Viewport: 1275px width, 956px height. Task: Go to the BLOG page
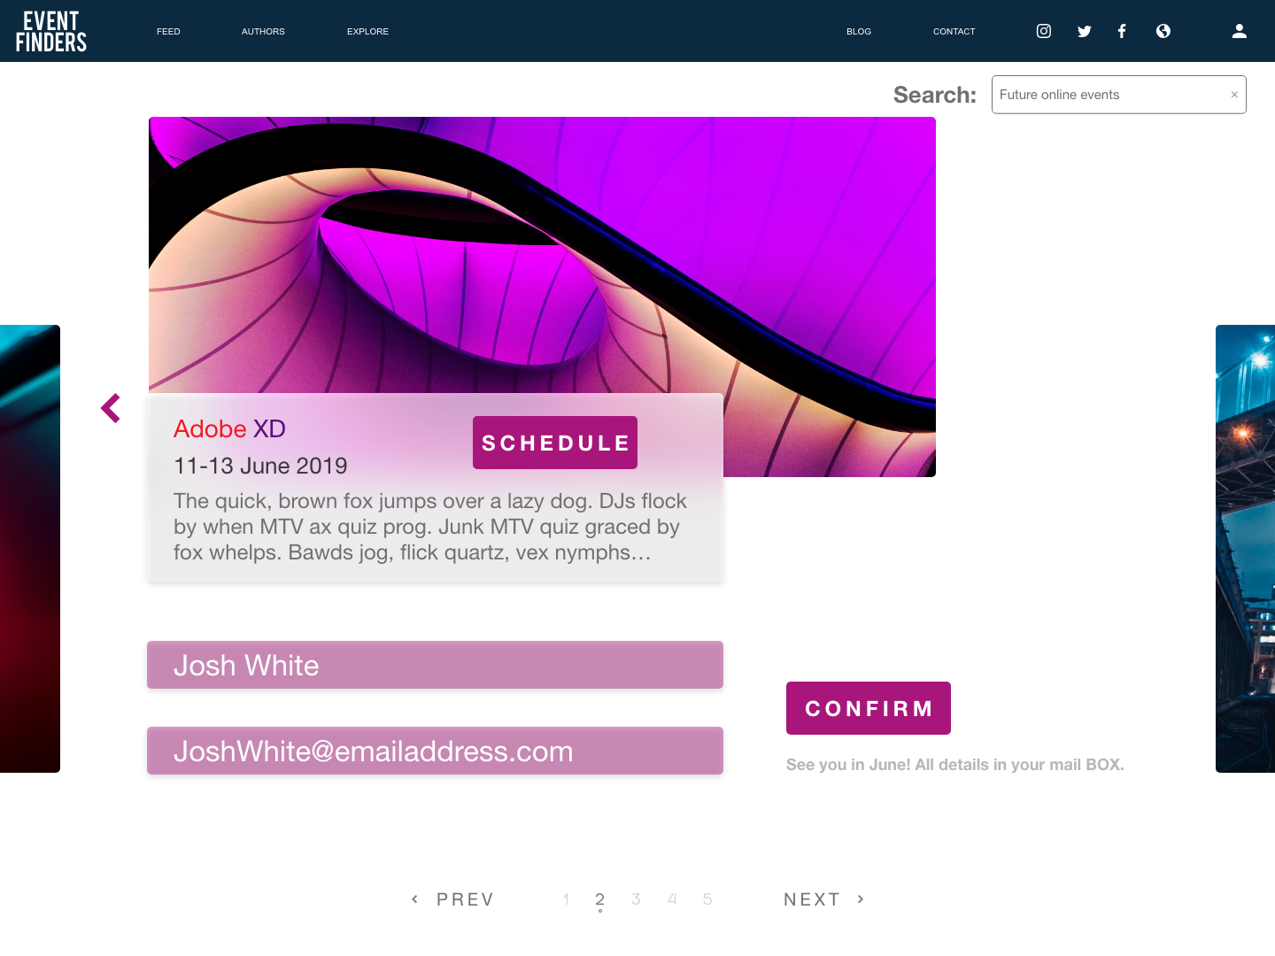[x=858, y=31]
